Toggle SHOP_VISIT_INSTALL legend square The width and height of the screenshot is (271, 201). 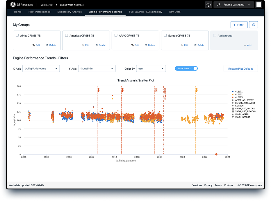233,108
